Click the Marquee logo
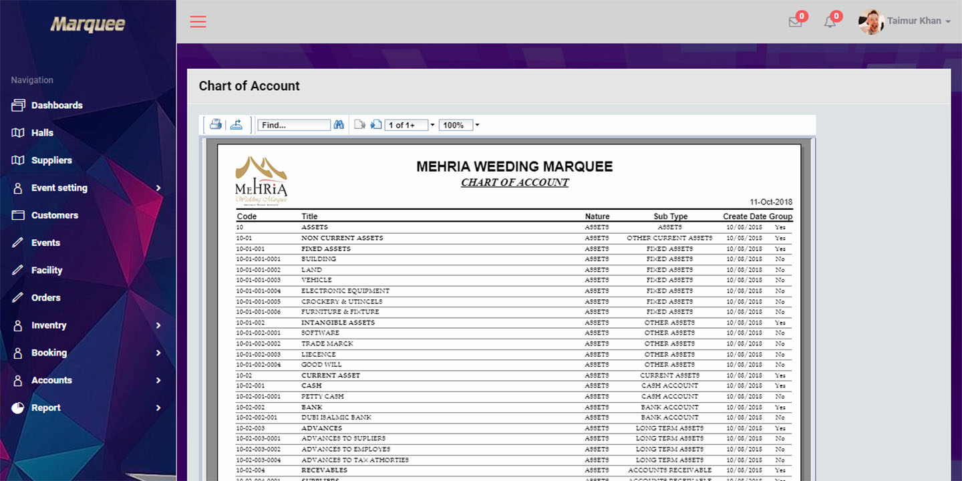The image size is (962, 481). (x=88, y=24)
